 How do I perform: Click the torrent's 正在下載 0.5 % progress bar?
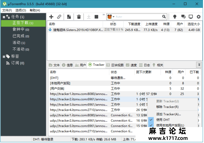click(113, 30)
